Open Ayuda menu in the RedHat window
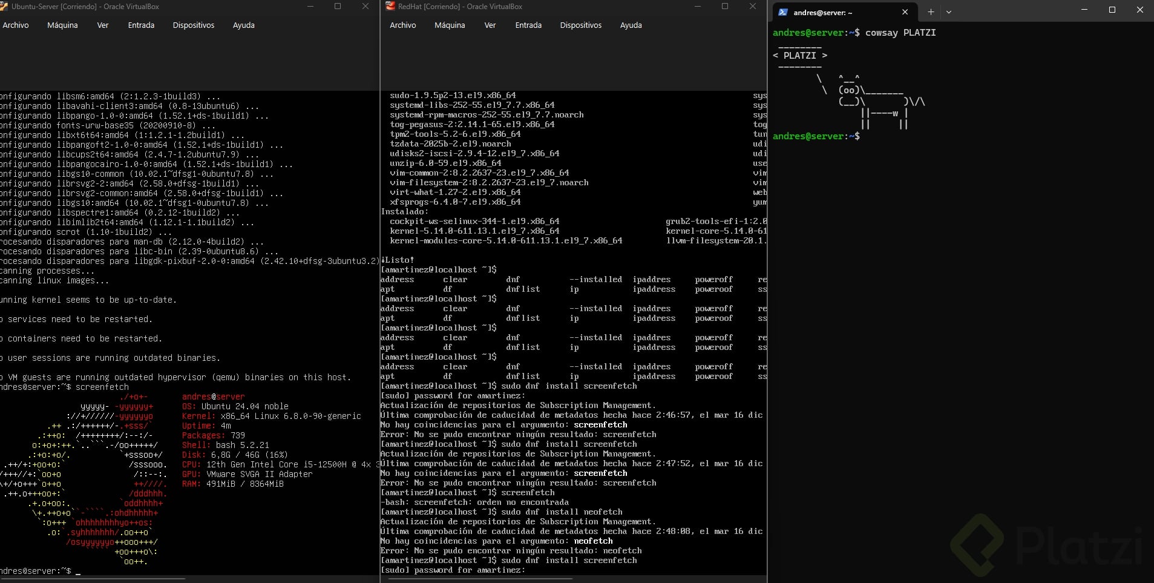Image resolution: width=1154 pixels, height=583 pixels. [x=631, y=25]
